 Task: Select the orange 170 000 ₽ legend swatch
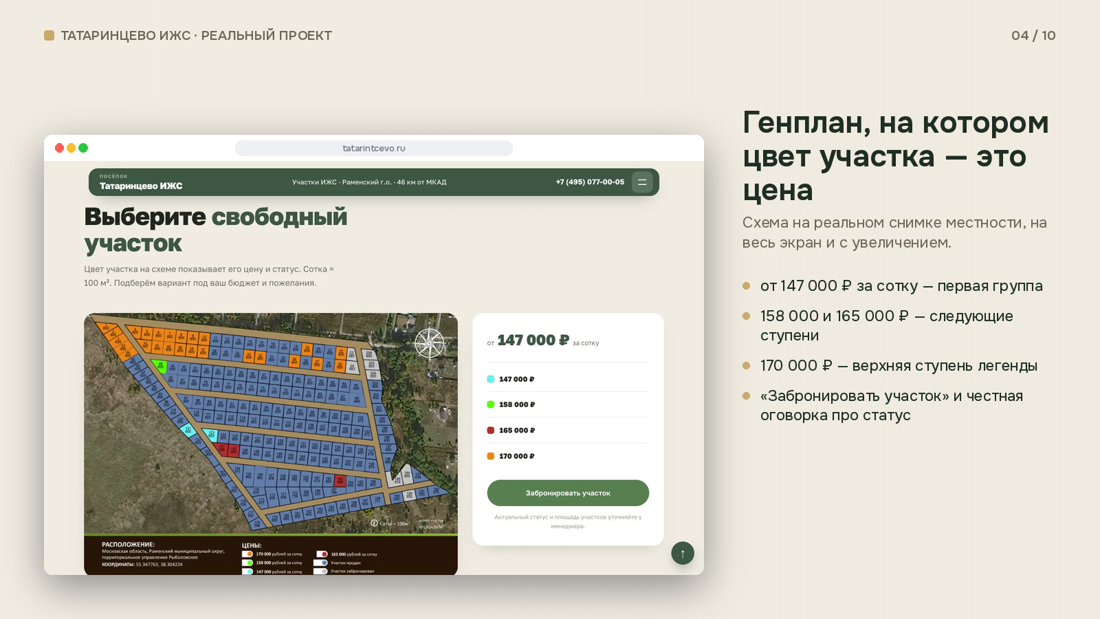point(491,456)
